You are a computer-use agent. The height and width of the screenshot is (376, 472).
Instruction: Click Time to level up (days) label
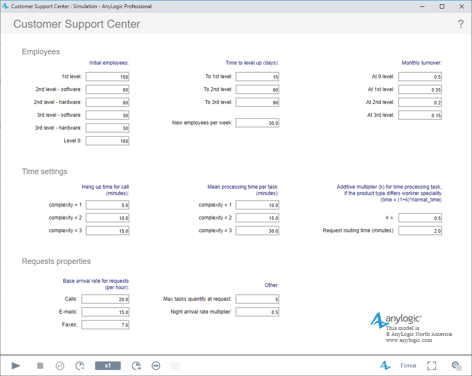(x=252, y=63)
